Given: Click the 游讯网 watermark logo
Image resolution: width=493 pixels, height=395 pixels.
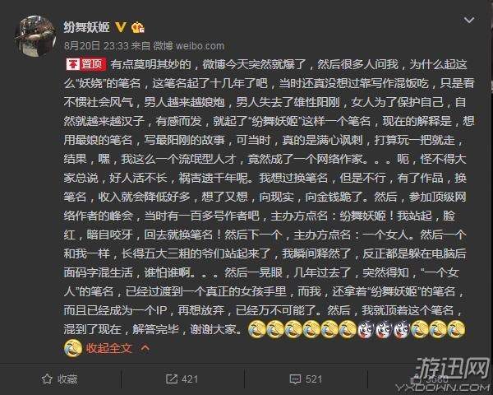Looking at the screenshot, I should pyautogui.click(x=451, y=369).
